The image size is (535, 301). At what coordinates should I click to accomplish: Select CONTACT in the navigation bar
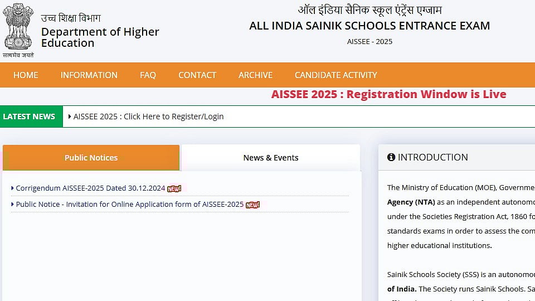(197, 75)
